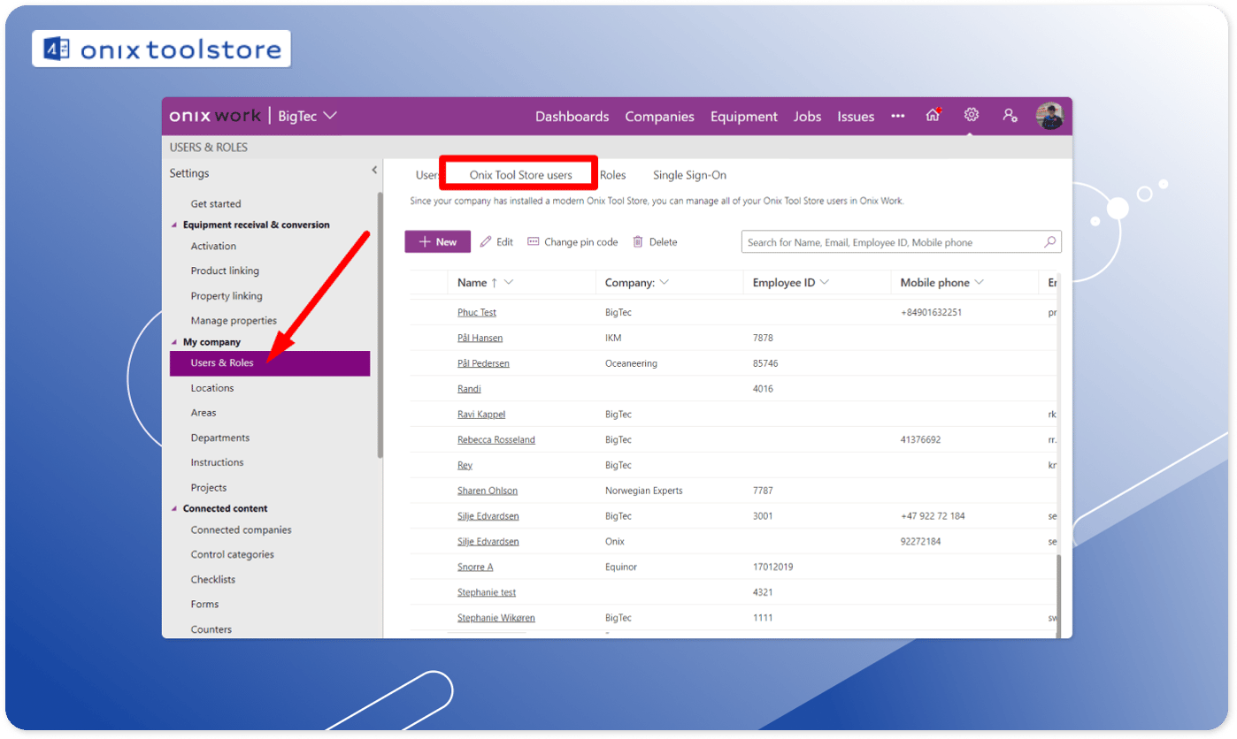Show more navigation items via the ellipsis
This screenshot has height=739, width=1237.
coord(898,116)
